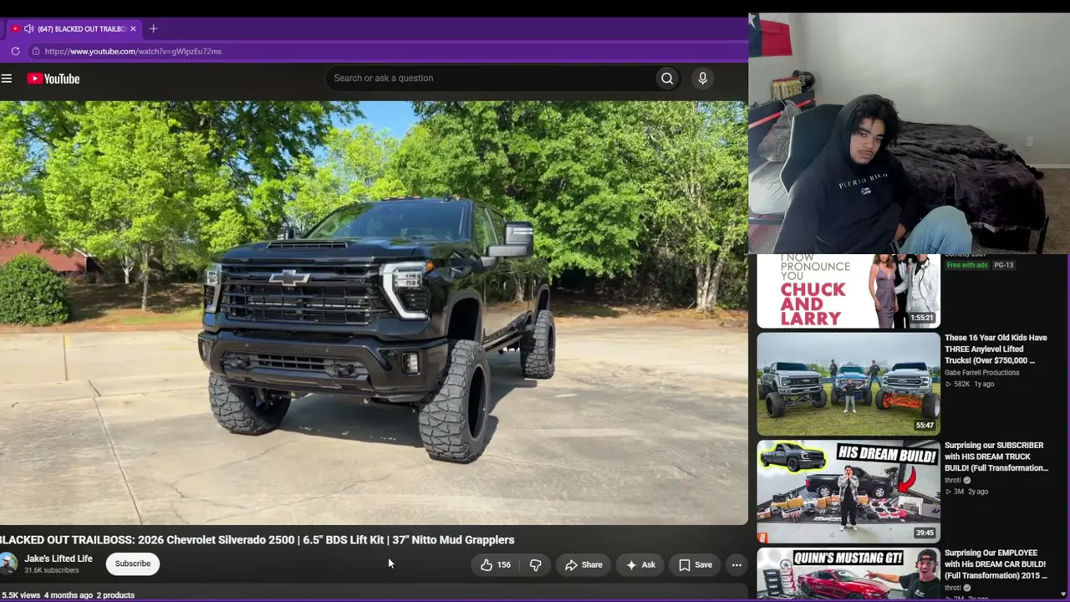
Task: Open "These 16 Year Old Kids Have THREE" title
Action: 996,349
